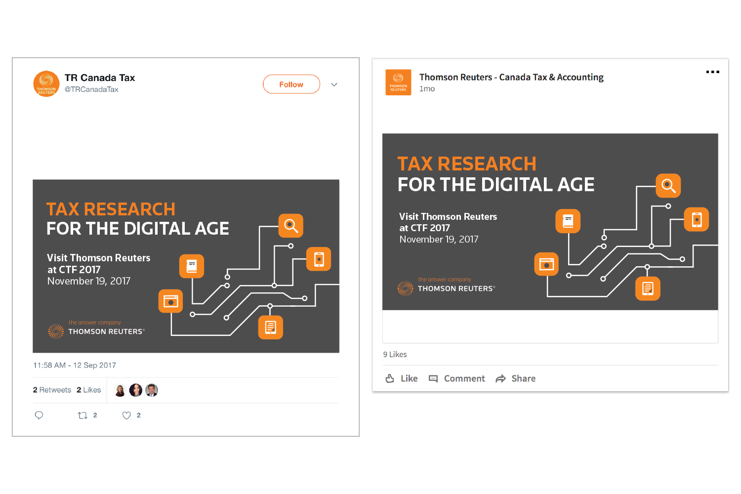
Task: Click the reply speech bubble icon
Action: tap(39, 415)
